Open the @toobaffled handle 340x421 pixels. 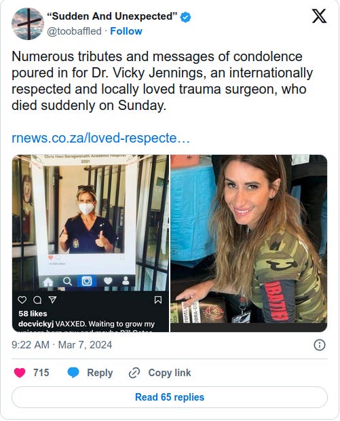[75, 31]
